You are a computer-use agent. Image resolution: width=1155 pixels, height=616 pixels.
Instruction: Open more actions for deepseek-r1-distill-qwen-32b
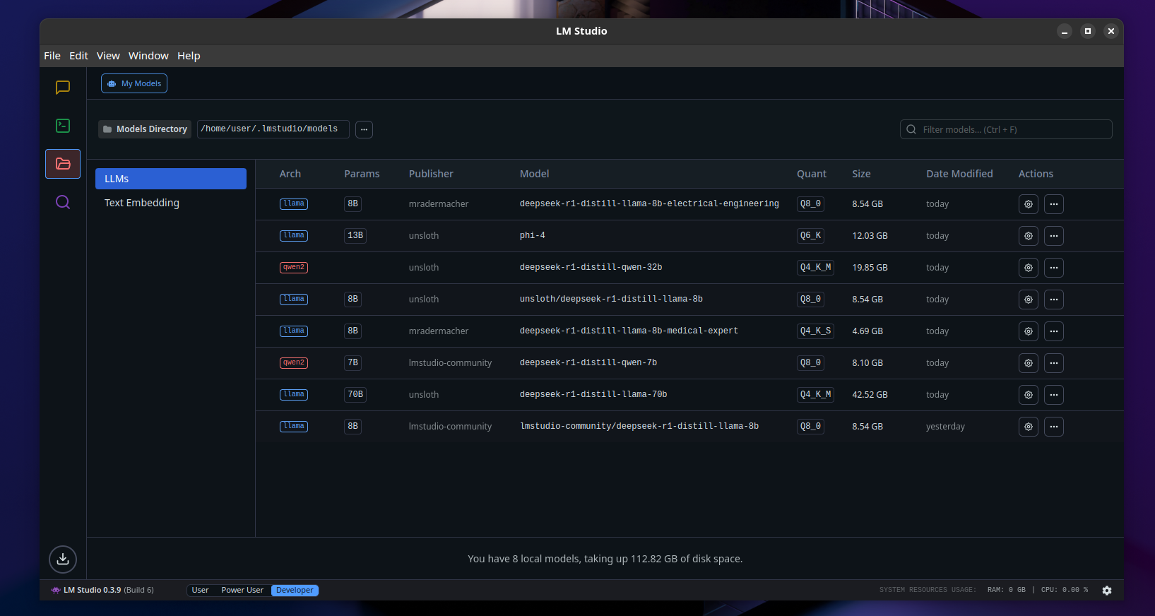(x=1054, y=268)
